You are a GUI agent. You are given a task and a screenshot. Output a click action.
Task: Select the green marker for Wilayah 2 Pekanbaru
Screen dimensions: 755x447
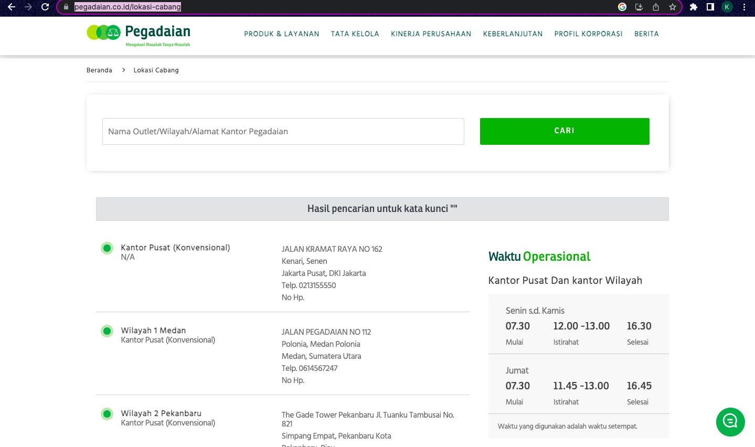coord(107,414)
